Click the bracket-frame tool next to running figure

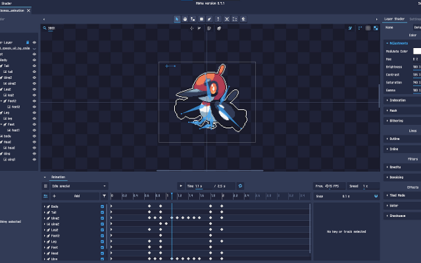point(235,19)
